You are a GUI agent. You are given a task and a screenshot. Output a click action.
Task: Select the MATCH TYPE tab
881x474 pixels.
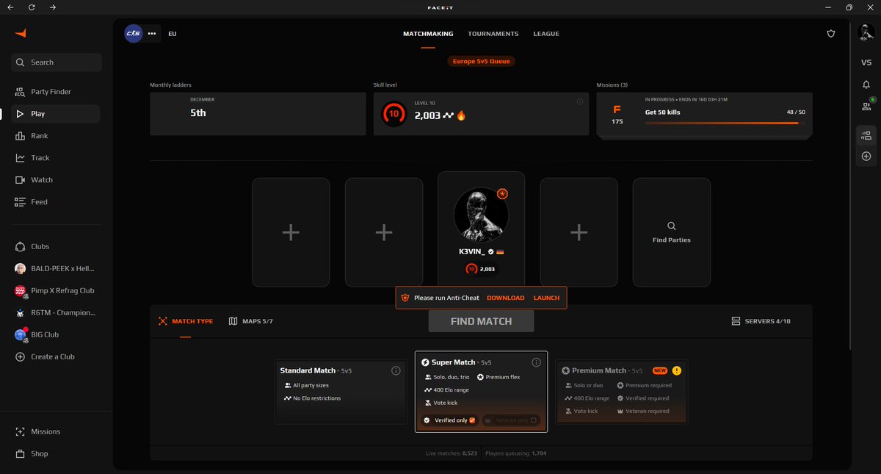[x=186, y=321]
